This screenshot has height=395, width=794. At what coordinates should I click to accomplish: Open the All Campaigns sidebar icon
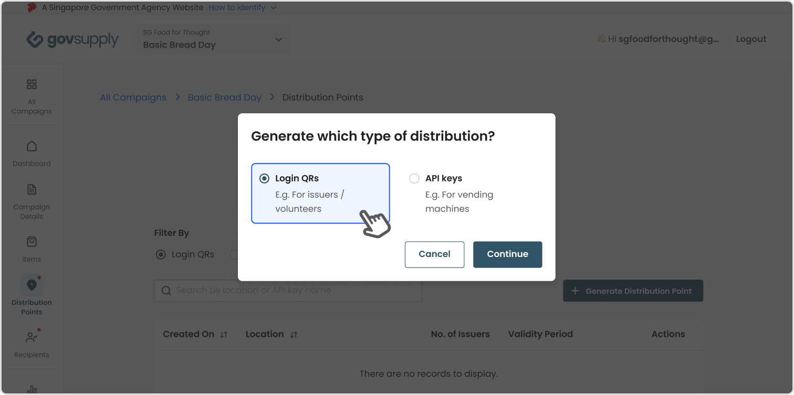point(32,84)
